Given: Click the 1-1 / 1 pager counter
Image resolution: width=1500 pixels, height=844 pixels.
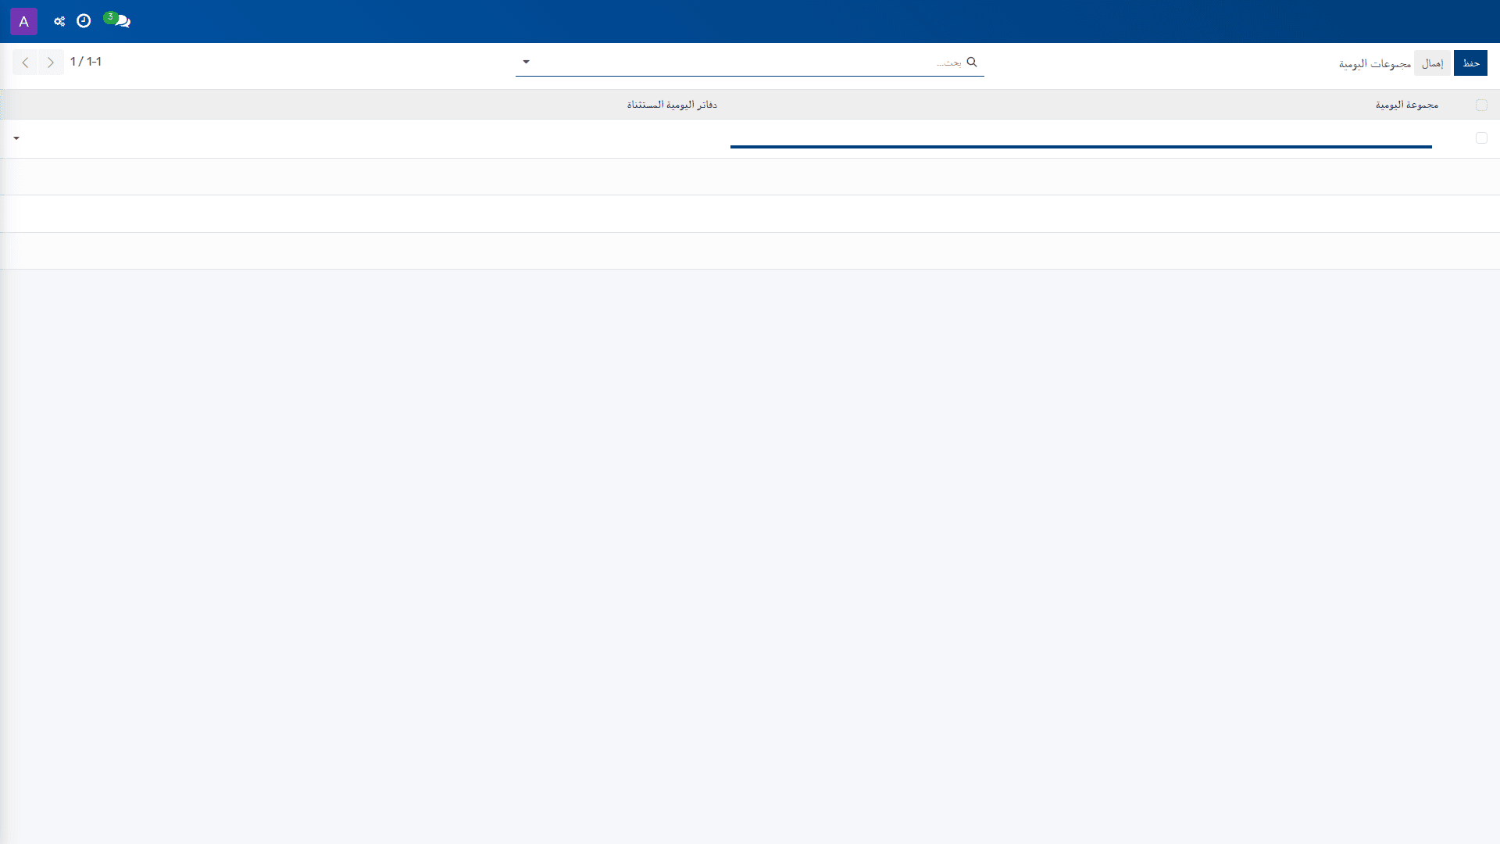Looking at the screenshot, I should tap(86, 62).
